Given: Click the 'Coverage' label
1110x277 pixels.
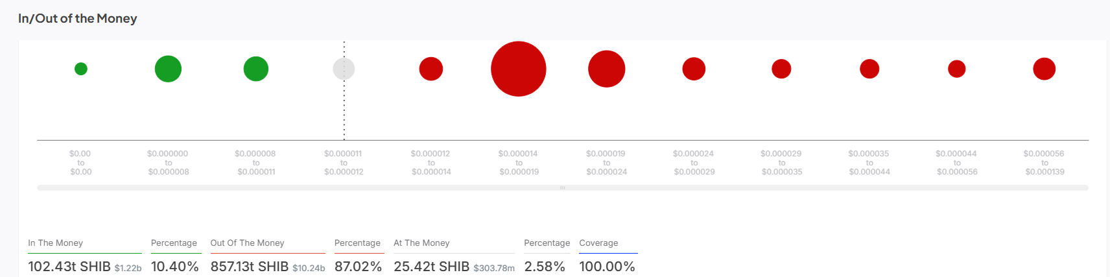Looking at the screenshot, I should pyautogui.click(x=598, y=243).
